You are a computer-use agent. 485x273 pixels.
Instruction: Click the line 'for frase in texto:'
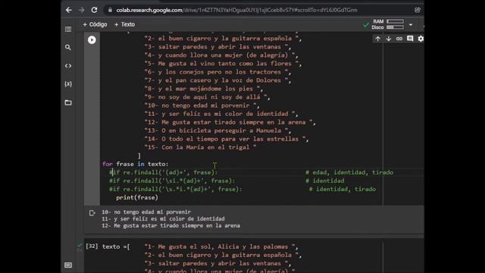[136, 164]
